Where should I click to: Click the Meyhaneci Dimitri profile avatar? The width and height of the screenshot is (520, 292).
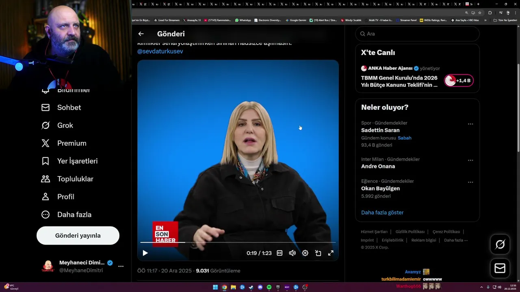click(x=48, y=266)
